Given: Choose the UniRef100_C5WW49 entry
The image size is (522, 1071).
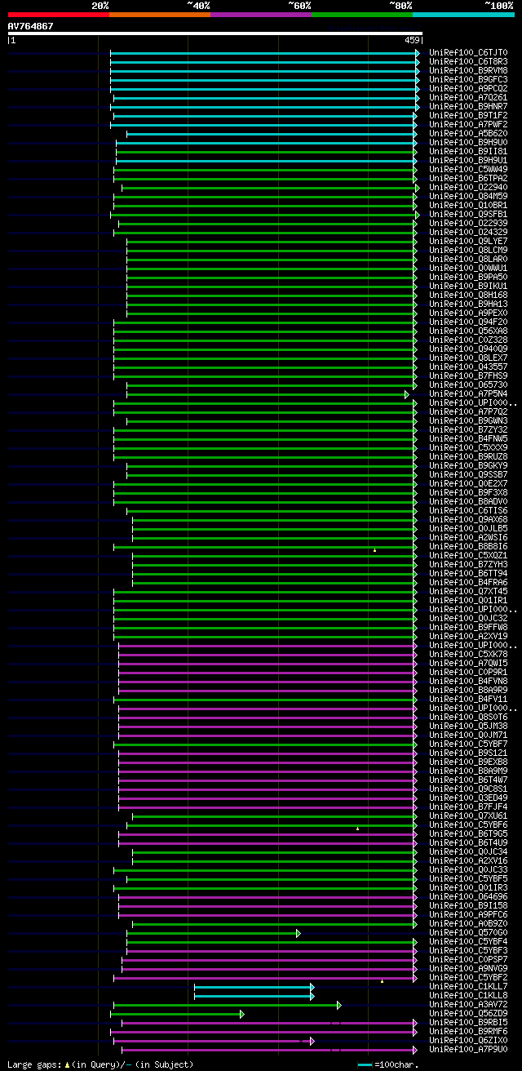Looking at the screenshot, I should tap(468, 170).
